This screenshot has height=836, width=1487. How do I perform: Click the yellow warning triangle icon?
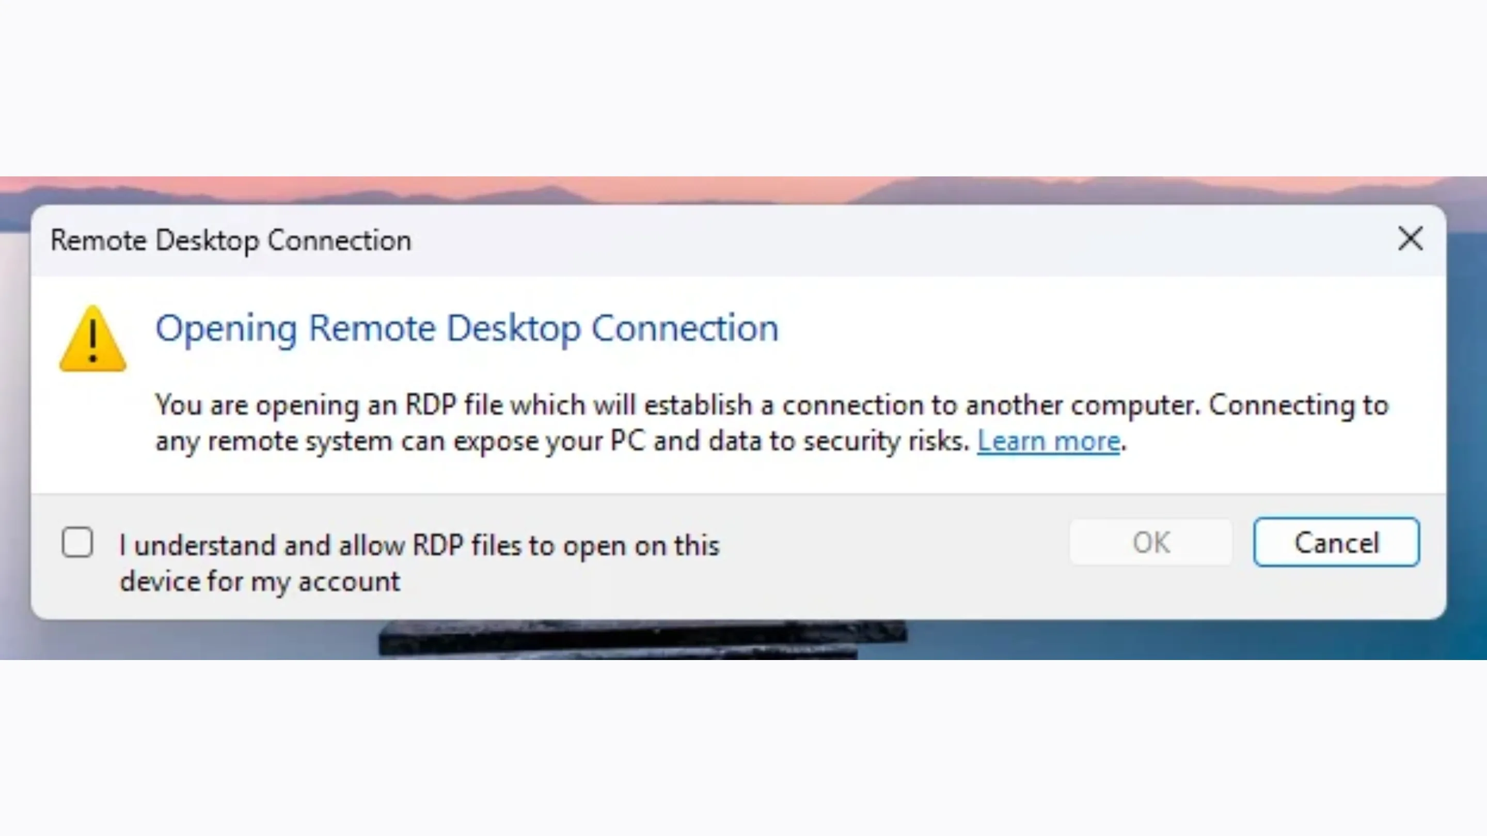92,343
